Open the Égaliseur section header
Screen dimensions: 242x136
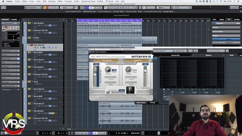tap(208, 55)
